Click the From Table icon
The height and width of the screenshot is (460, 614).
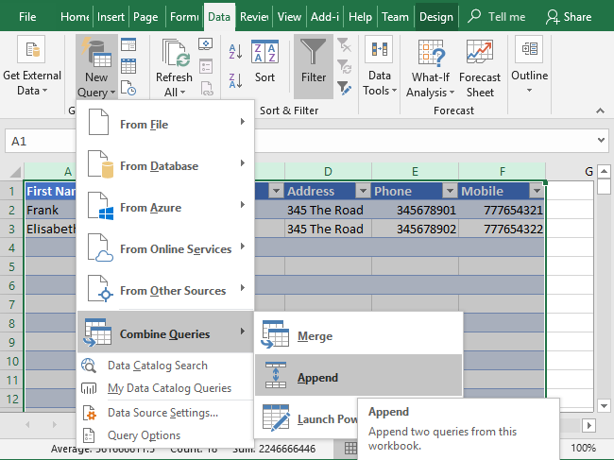coord(128,66)
